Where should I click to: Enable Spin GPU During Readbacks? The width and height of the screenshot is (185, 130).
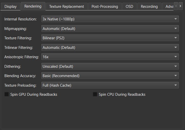point(7,94)
